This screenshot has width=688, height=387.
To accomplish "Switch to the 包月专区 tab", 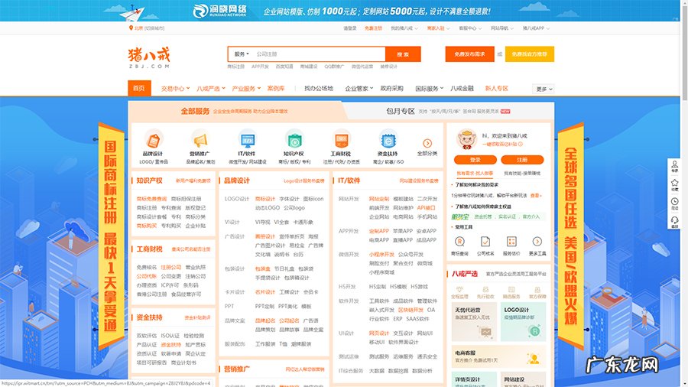I will click(x=400, y=111).
